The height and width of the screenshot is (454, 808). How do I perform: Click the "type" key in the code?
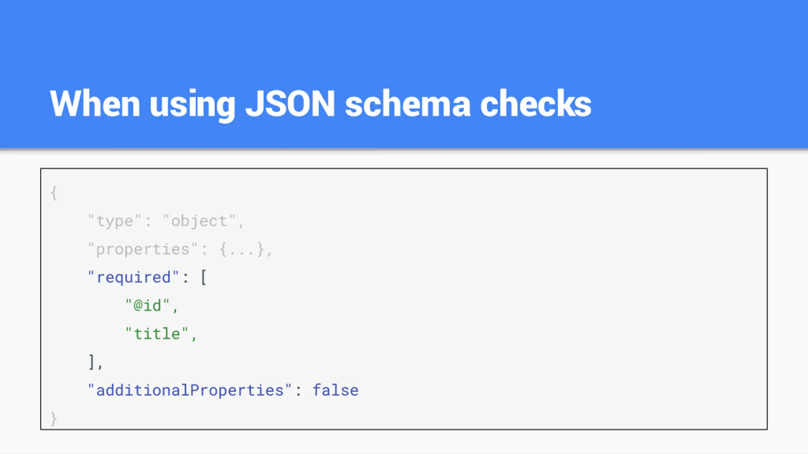click(x=115, y=221)
